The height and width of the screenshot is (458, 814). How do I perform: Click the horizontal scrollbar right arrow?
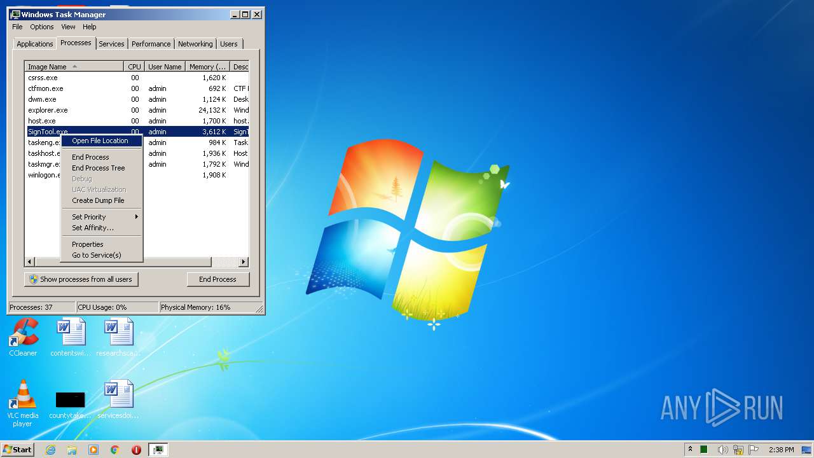click(x=244, y=262)
